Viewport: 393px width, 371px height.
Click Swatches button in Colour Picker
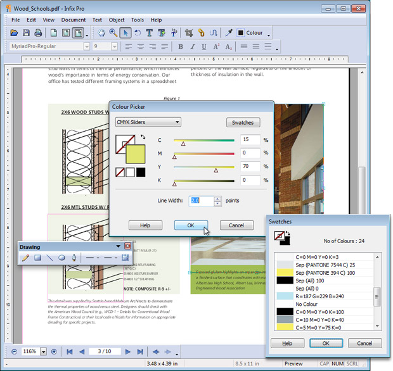click(243, 123)
